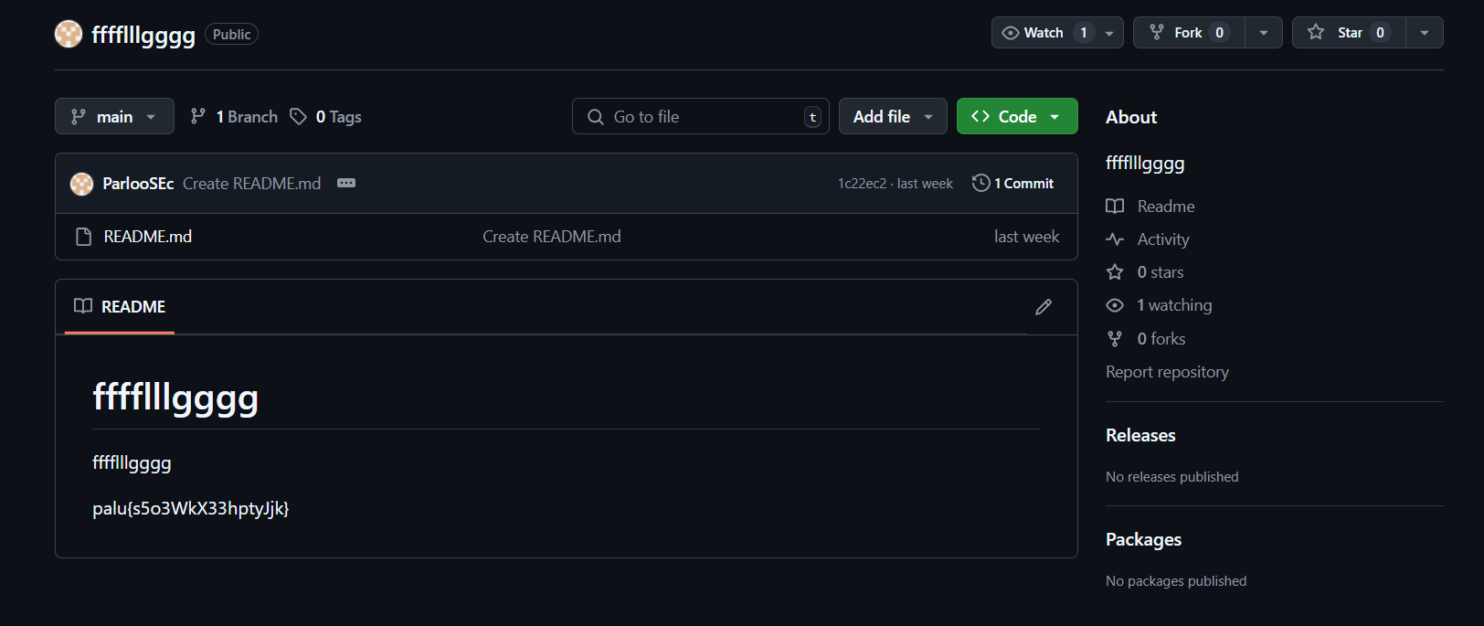
Task: Click the ParlooSEc commit author avatar
Action: (x=82, y=184)
